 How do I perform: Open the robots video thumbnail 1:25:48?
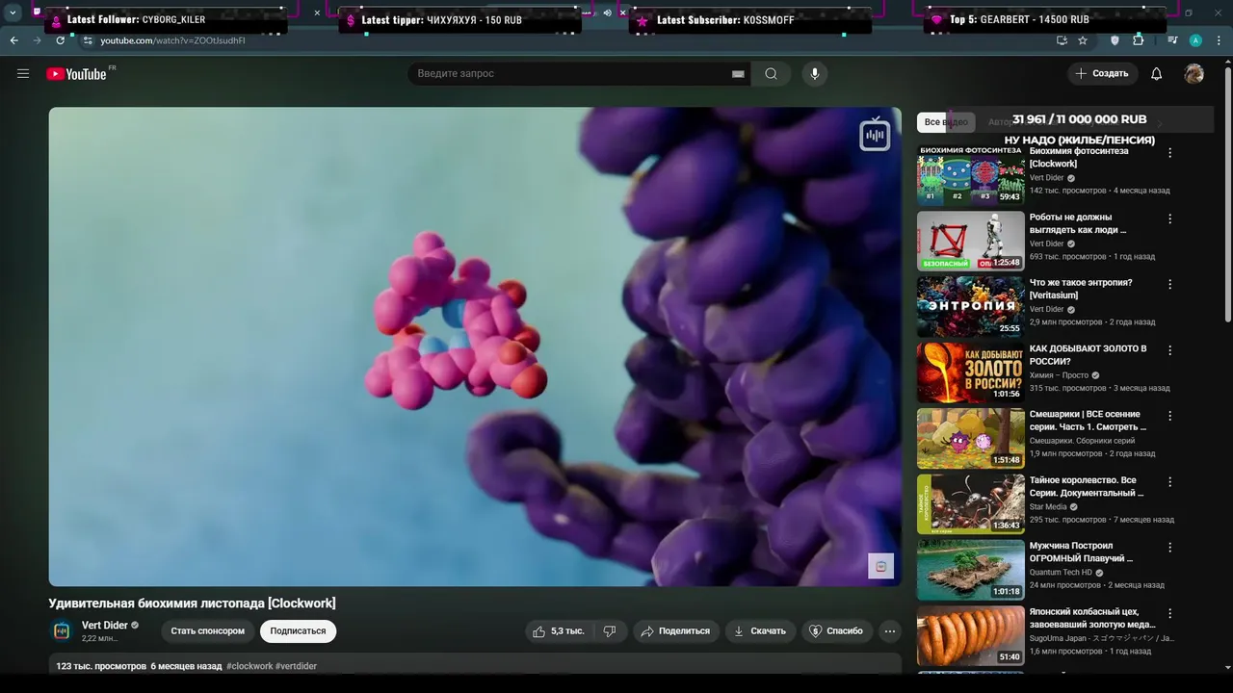click(x=970, y=241)
